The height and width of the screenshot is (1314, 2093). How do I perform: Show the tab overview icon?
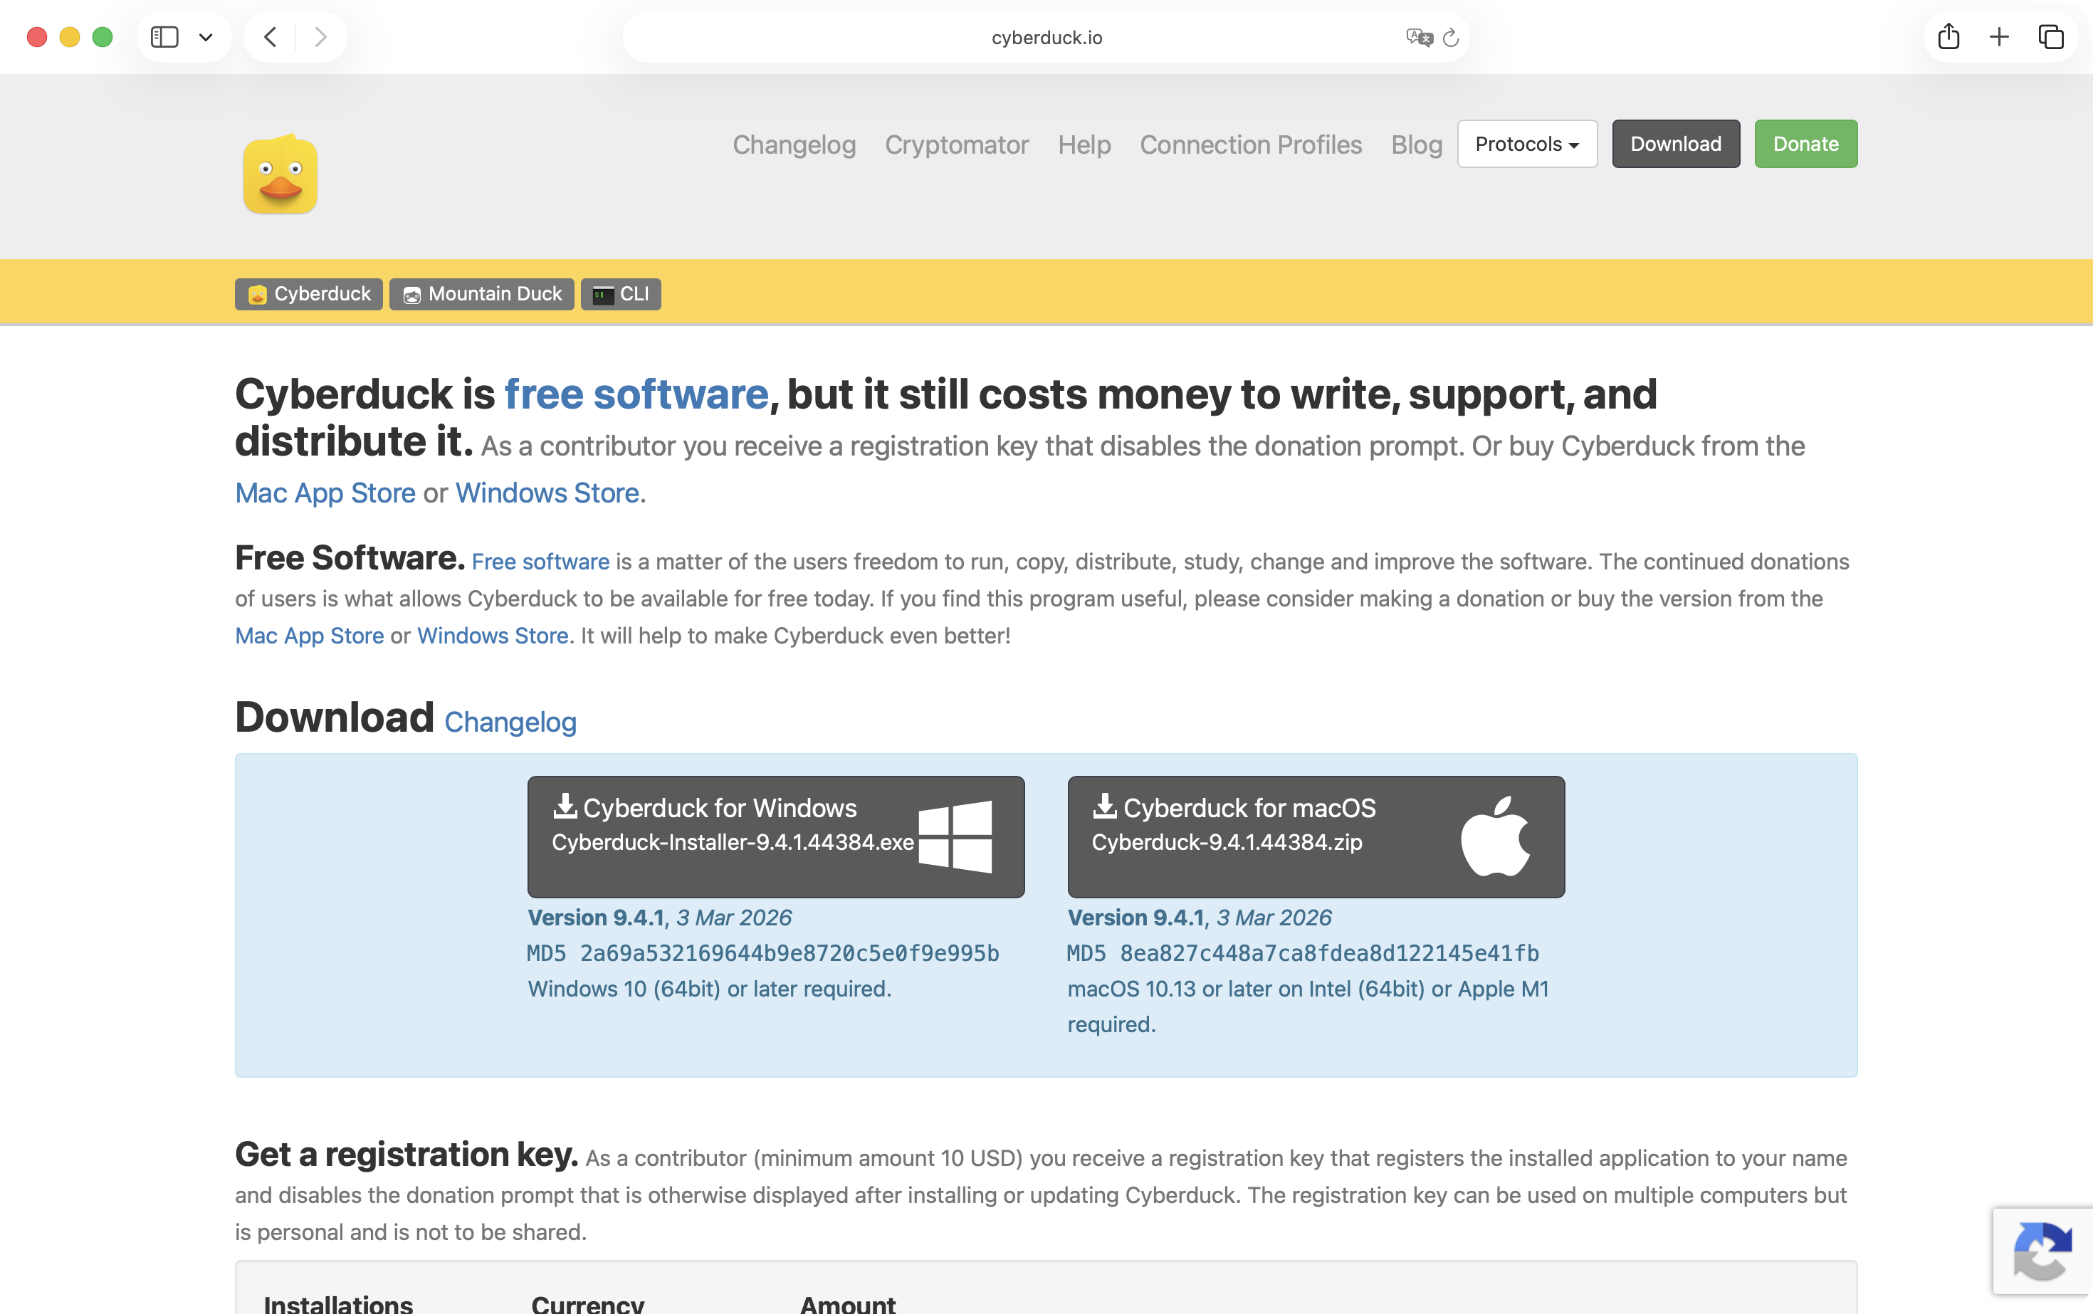click(x=2051, y=37)
